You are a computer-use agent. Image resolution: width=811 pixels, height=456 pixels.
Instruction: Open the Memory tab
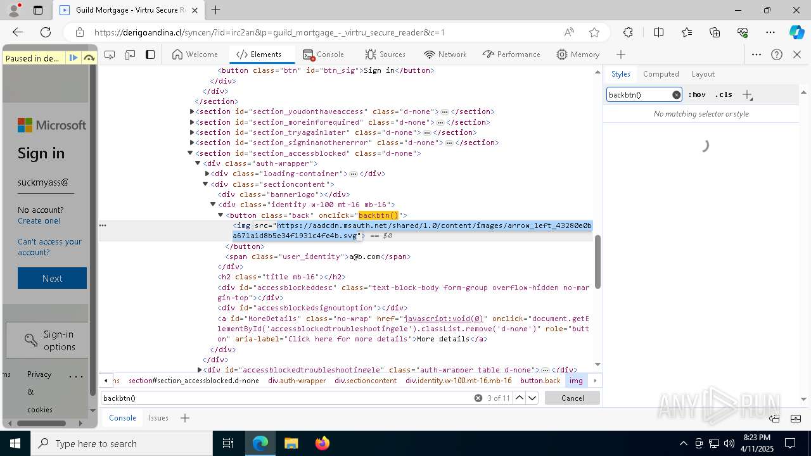pos(578,54)
